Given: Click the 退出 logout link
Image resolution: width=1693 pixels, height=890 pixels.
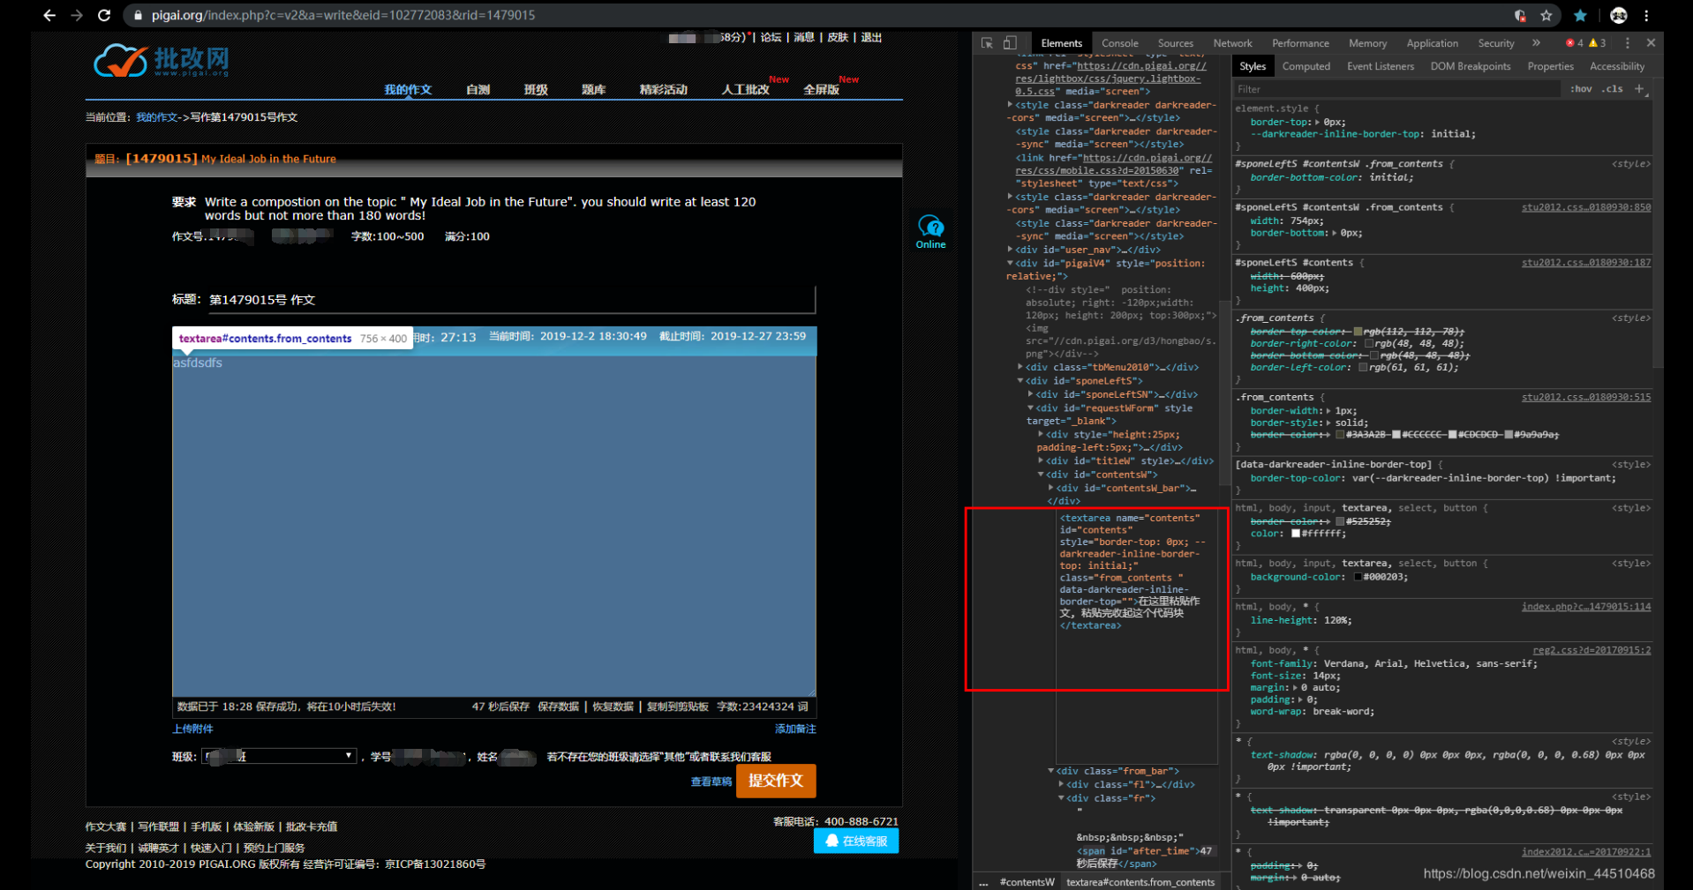Looking at the screenshot, I should point(871,37).
